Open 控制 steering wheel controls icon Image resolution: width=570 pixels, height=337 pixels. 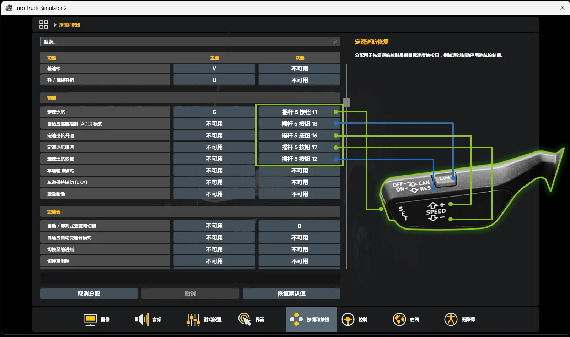click(x=348, y=320)
